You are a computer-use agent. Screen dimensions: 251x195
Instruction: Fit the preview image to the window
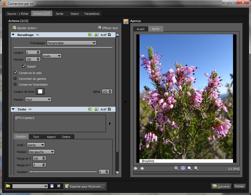pos(183,168)
